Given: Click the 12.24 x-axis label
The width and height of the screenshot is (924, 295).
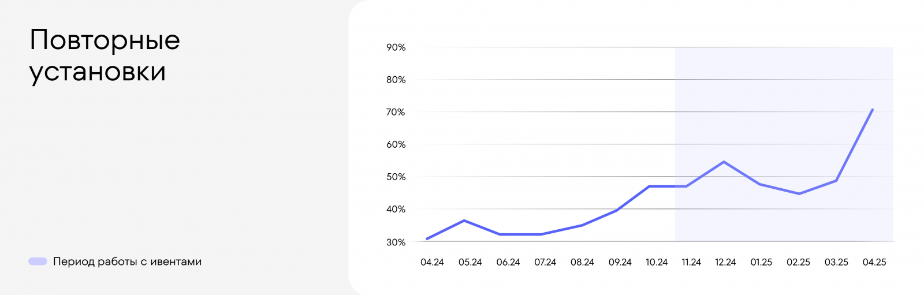Looking at the screenshot, I should [x=725, y=262].
